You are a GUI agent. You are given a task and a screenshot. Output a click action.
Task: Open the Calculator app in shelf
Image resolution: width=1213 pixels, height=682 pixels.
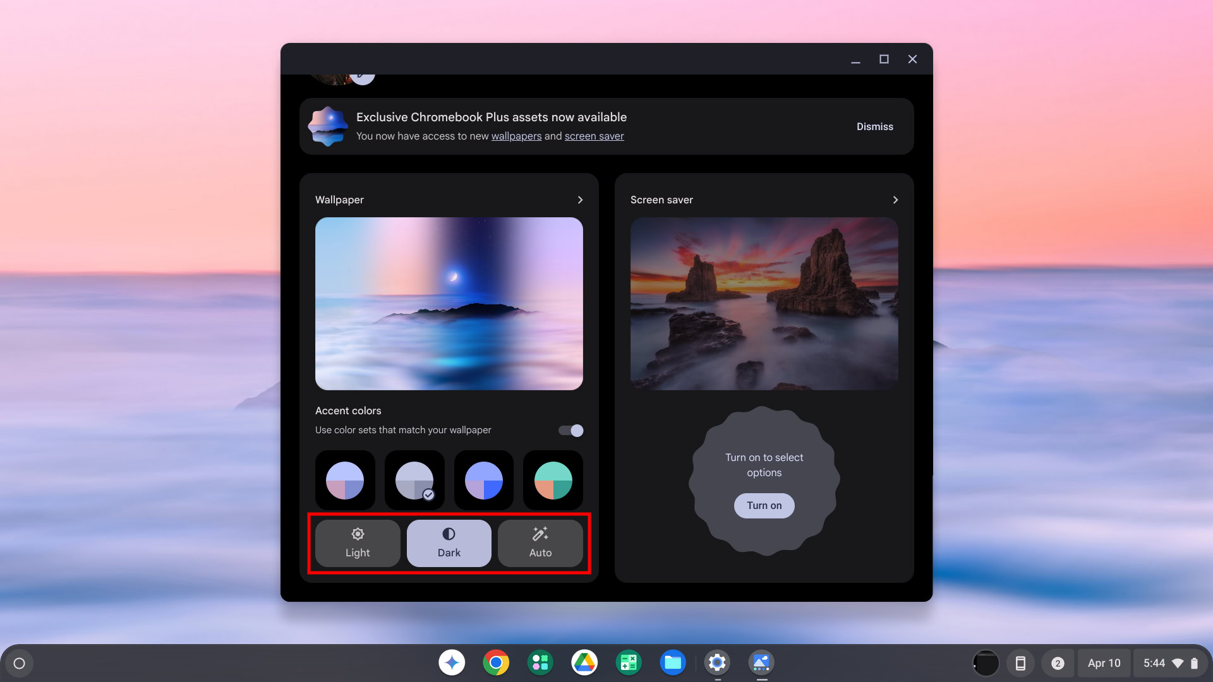[629, 662]
